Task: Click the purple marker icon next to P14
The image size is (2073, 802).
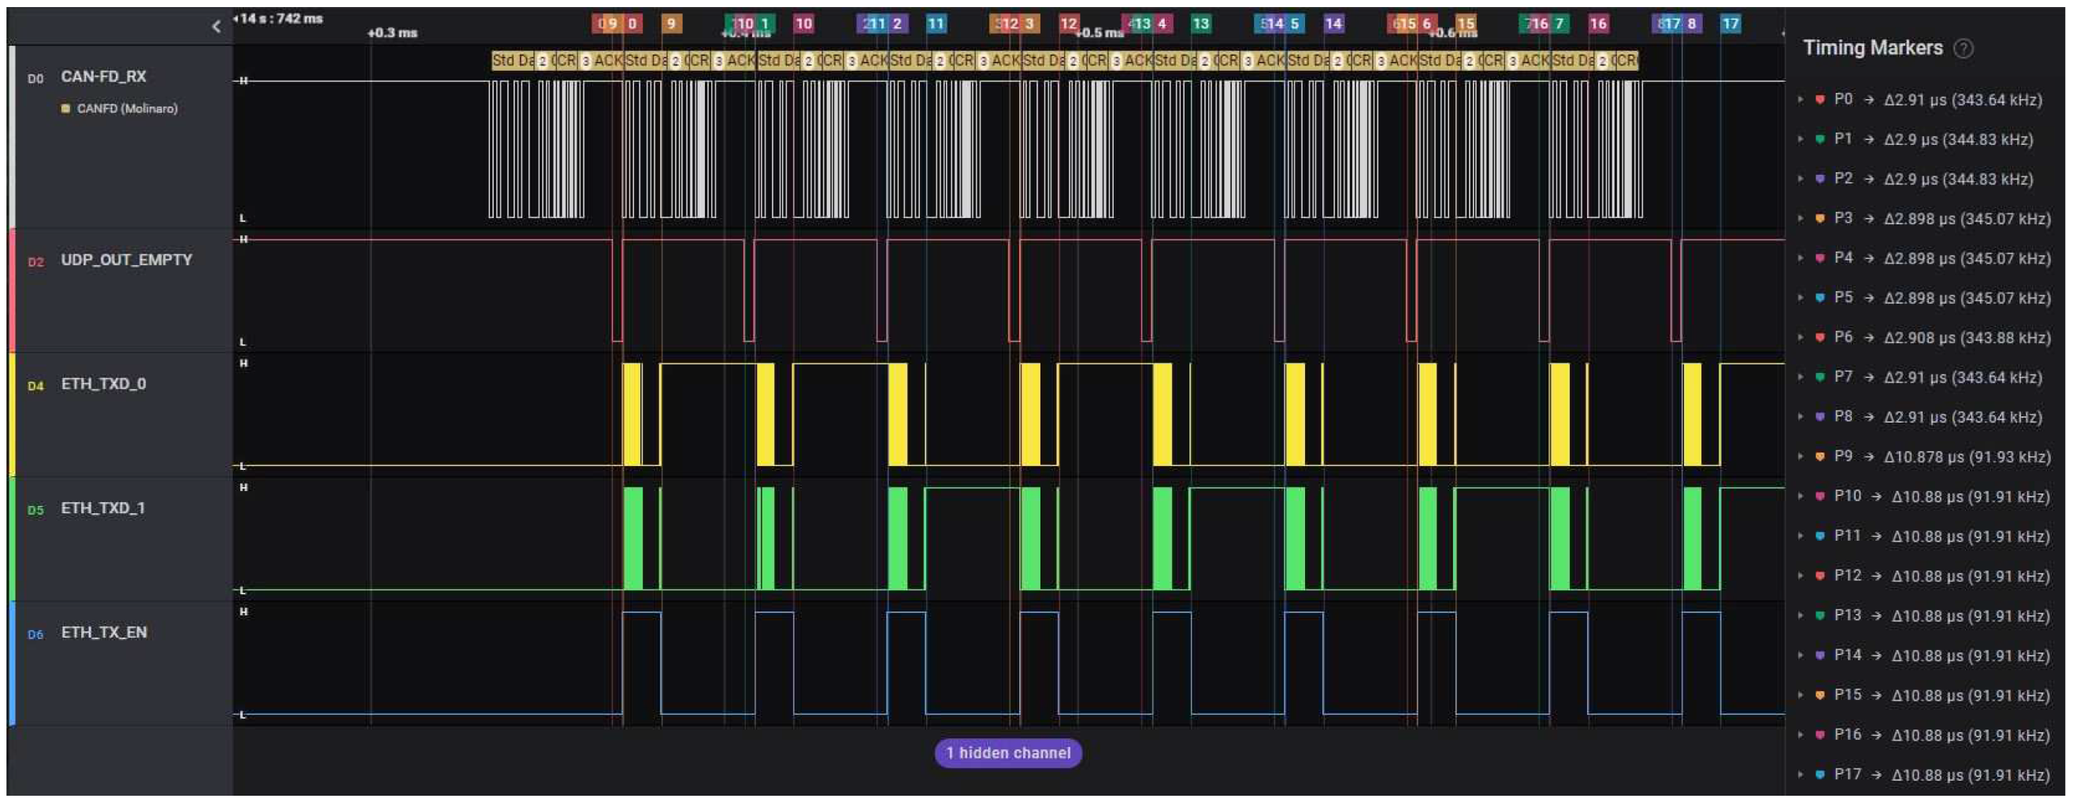Action: [x=1819, y=656]
